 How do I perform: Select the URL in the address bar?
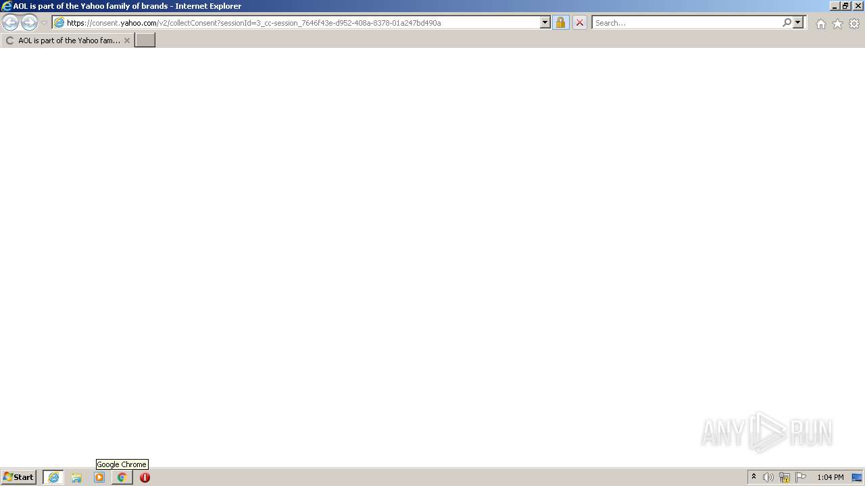click(253, 23)
